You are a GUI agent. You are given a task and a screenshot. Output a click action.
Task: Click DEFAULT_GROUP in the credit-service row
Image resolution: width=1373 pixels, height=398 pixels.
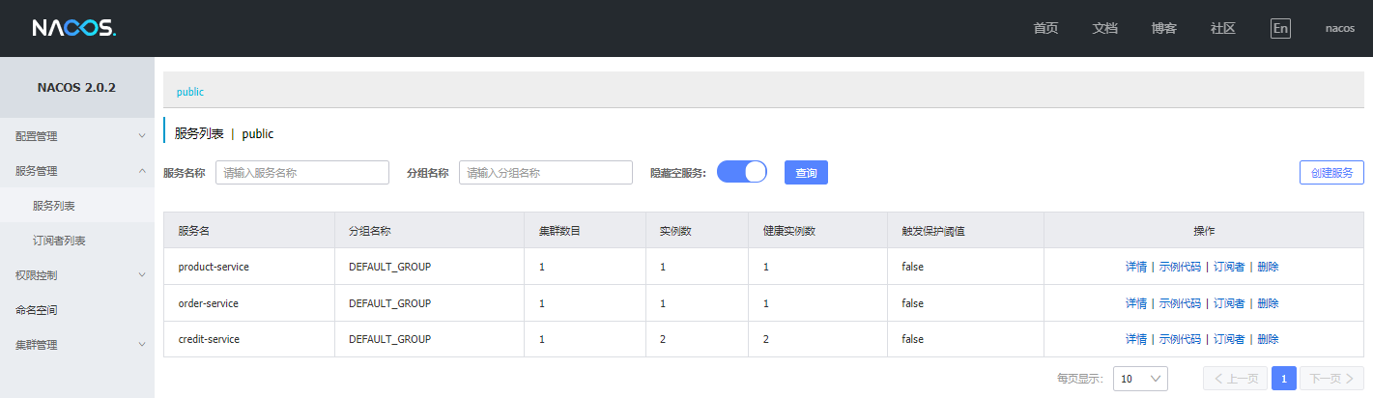[389, 339]
